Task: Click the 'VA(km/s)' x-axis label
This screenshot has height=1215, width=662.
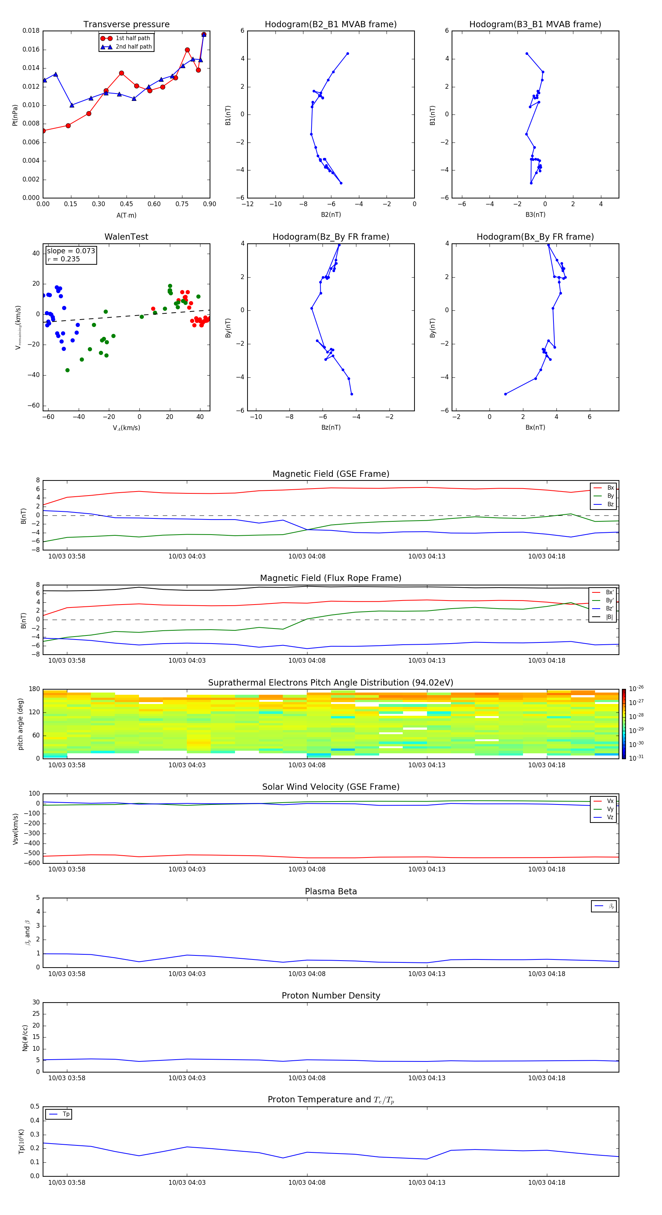Action: click(126, 428)
